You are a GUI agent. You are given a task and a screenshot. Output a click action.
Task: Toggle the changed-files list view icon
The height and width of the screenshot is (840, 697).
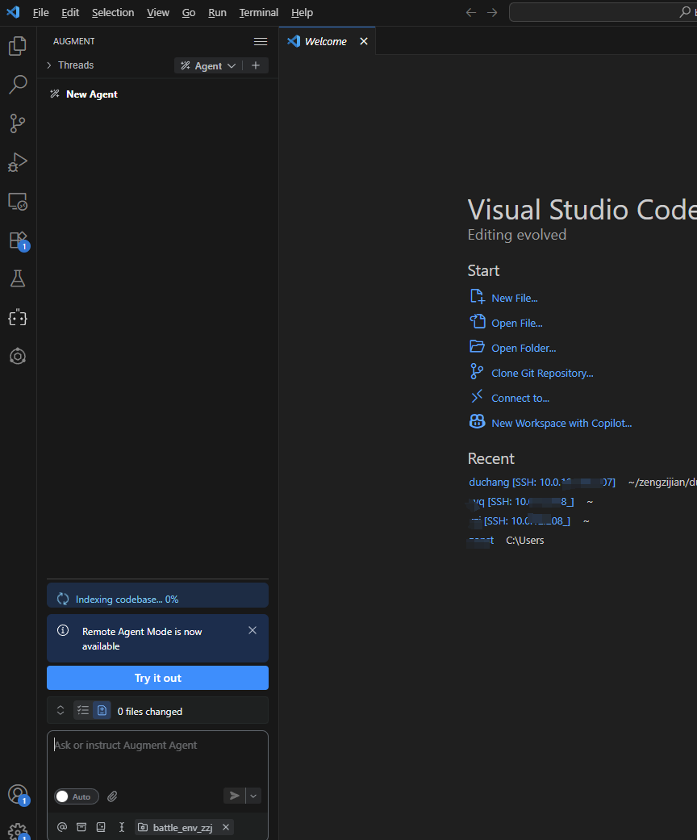[82, 710]
